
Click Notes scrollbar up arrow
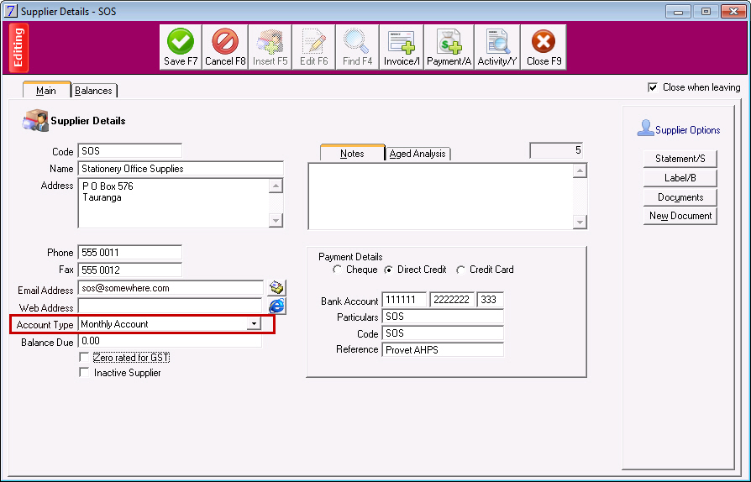point(580,170)
